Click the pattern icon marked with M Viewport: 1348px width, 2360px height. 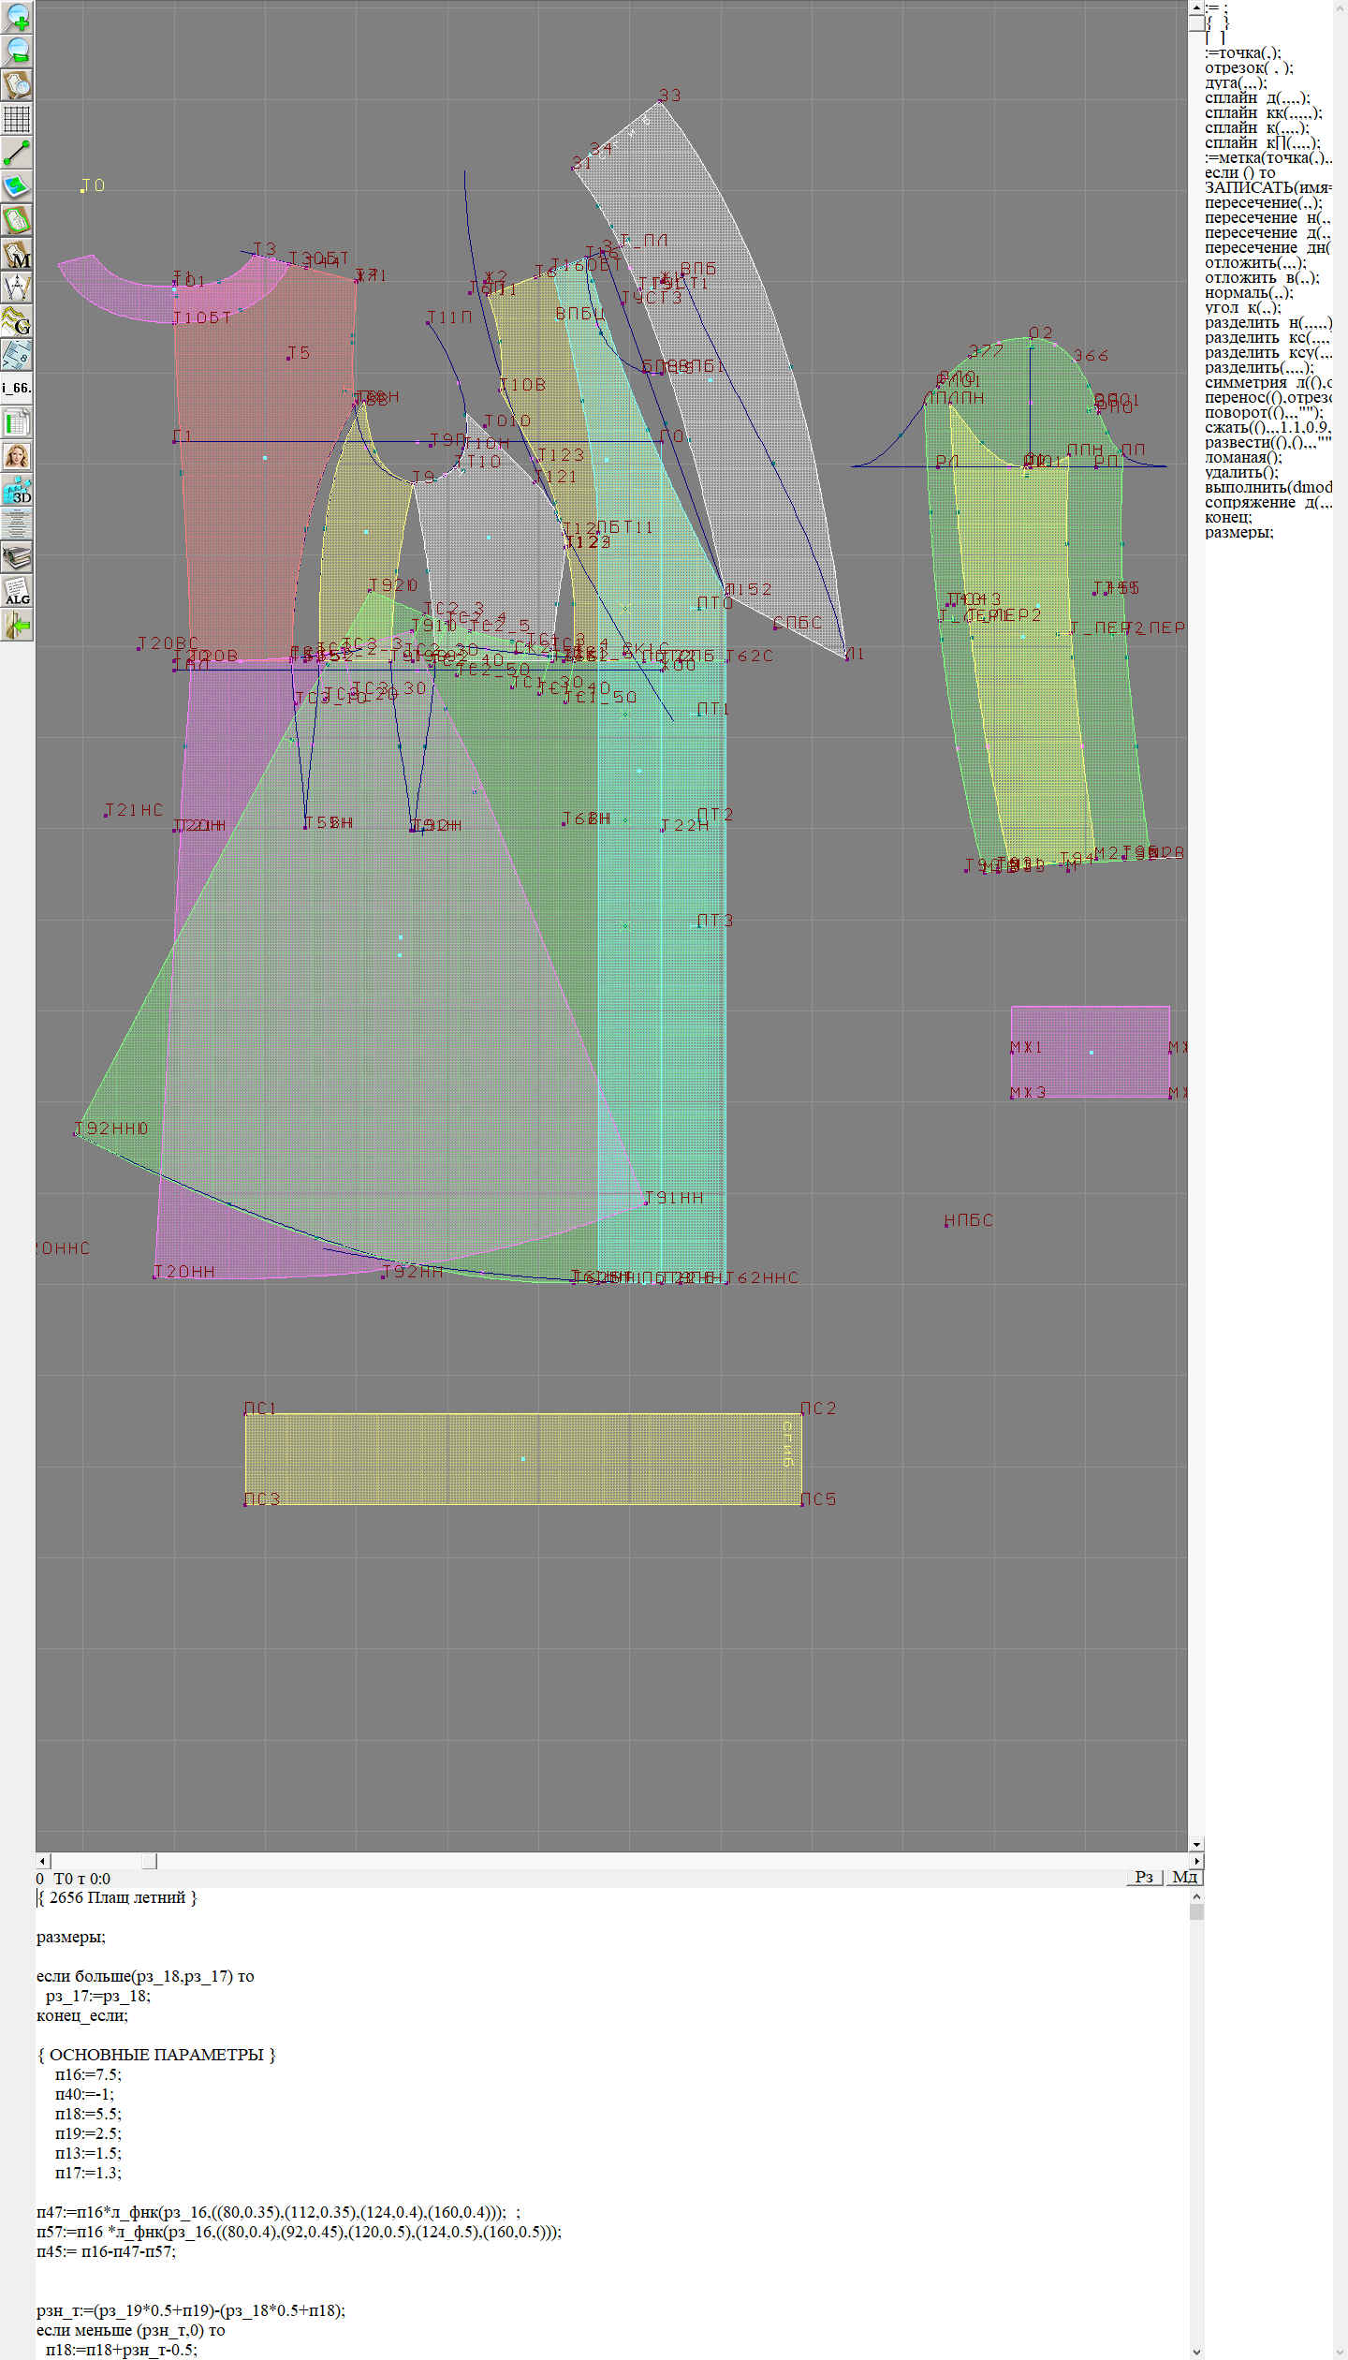[17, 255]
